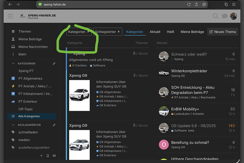
Task: Click the pencil icon beside Schlagwörter section
Action: pos(54,125)
